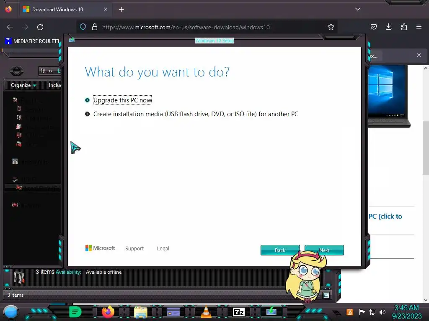The height and width of the screenshot is (321, 429).
Task: Click the Next button in setup
Action: click(x=324, y=250)
